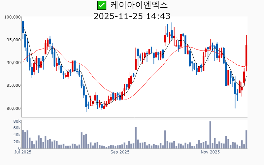264x165 pixels.
Task: Click the Sep 2025 date axis label
Action: (x=120, y=152)
